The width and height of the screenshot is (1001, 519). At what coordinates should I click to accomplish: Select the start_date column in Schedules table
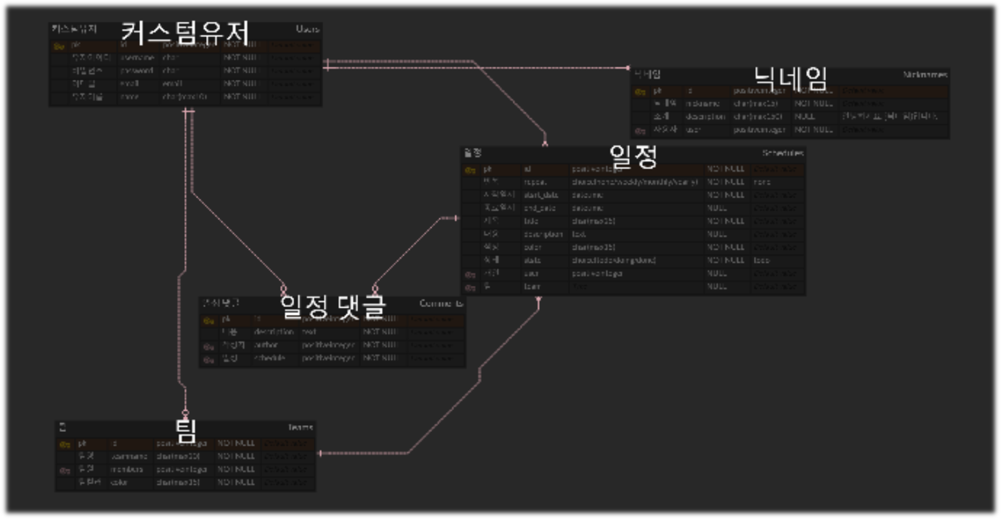[x=541, y=195]
